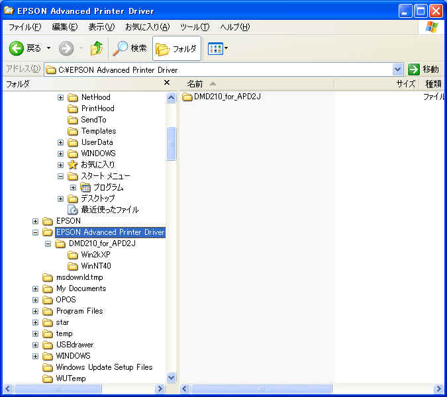Select the プログラム folder icon
This screenshot has width=447, height=397.
pyautogui.click(x=85, y=187)
